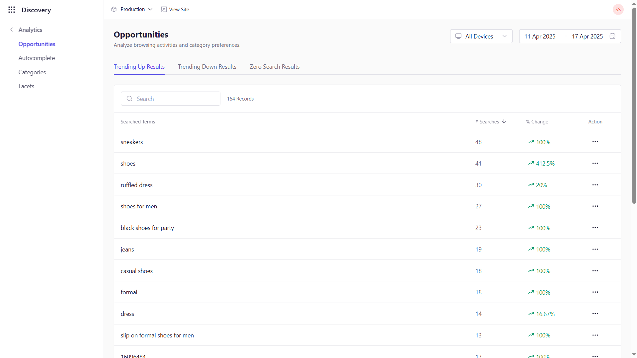The image size is (637, 358).
Task: Switch to Trending Up Results tab
Action: pos(139,67)
